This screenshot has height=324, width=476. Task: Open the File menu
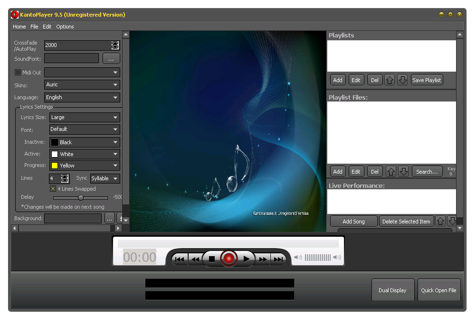tap(34, 27)
